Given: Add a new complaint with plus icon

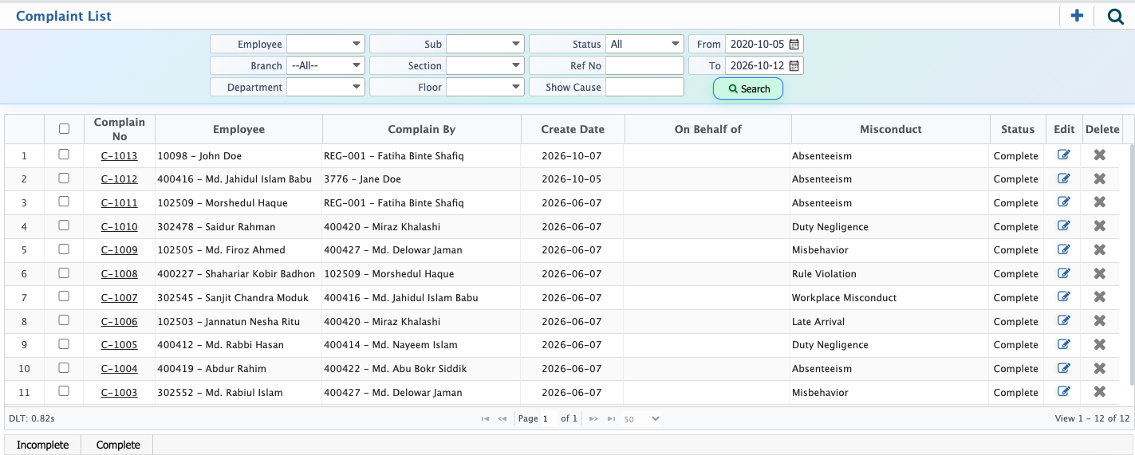Looking at the screenshot, I should point(1077,15).
